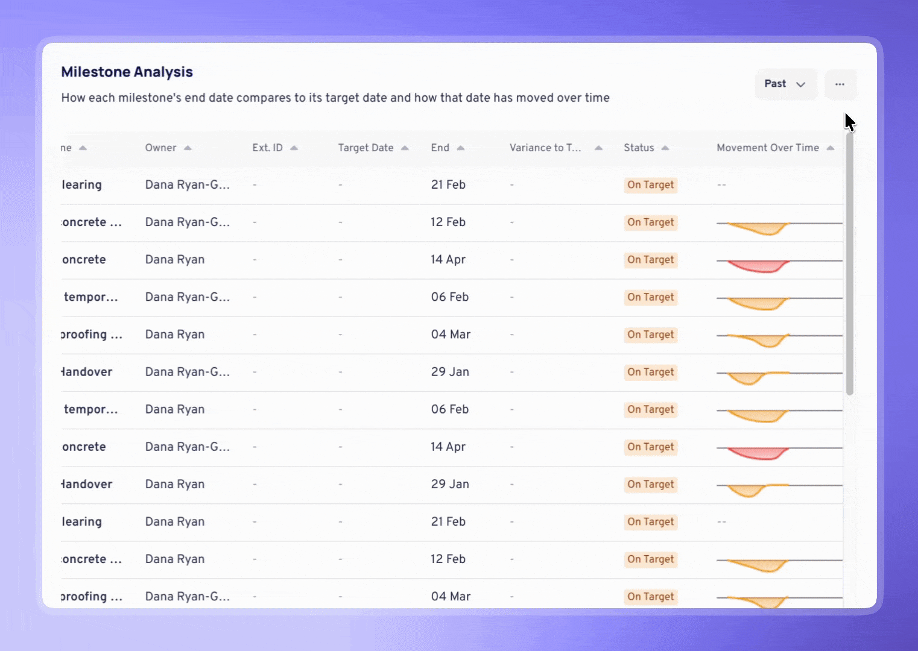Select the 29 Jan end date for Dana Ryan-G...
918x651 pixels.
[x=450, y=372]
